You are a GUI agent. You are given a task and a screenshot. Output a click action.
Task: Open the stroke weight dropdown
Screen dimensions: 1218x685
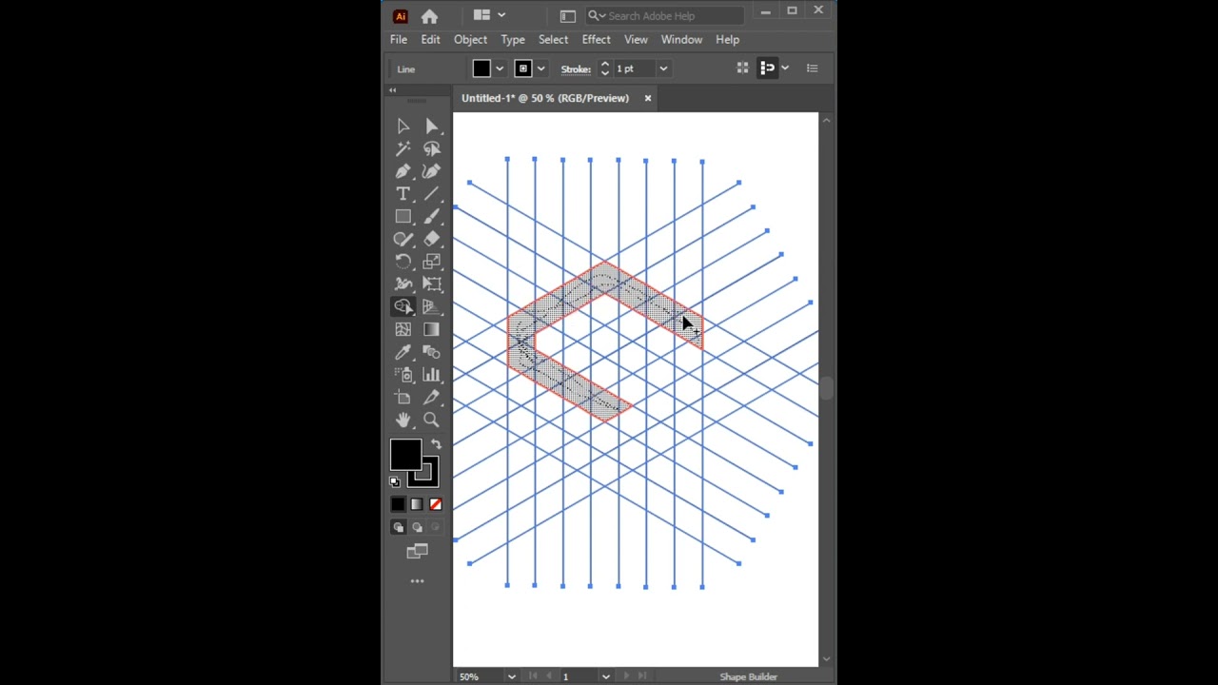663,68
